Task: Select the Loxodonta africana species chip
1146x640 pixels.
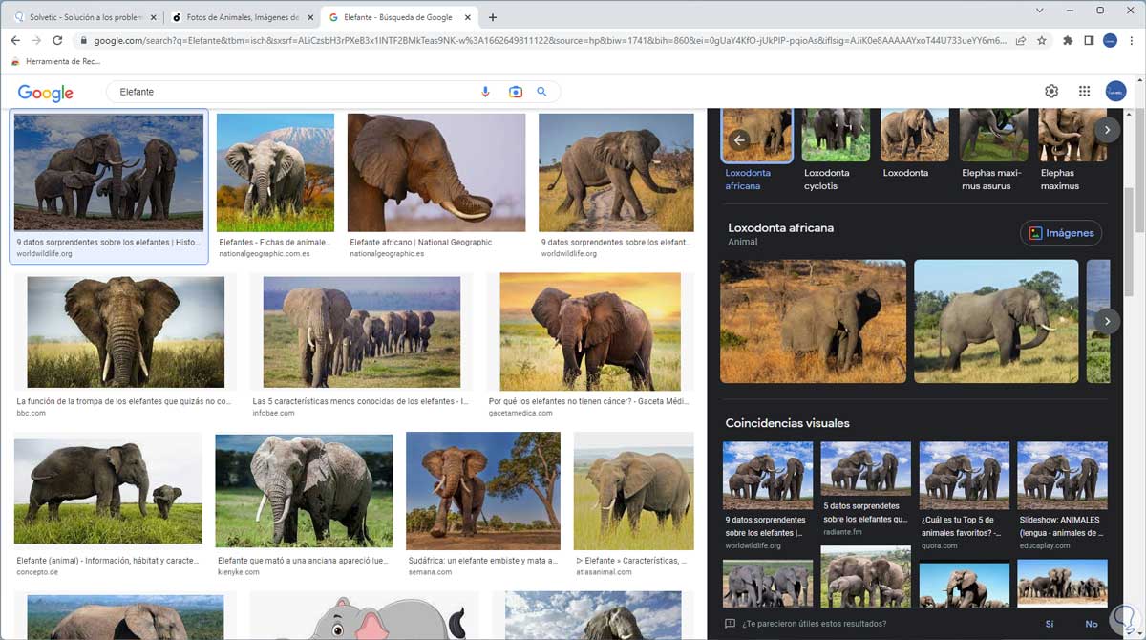Action: click(757, 151)
